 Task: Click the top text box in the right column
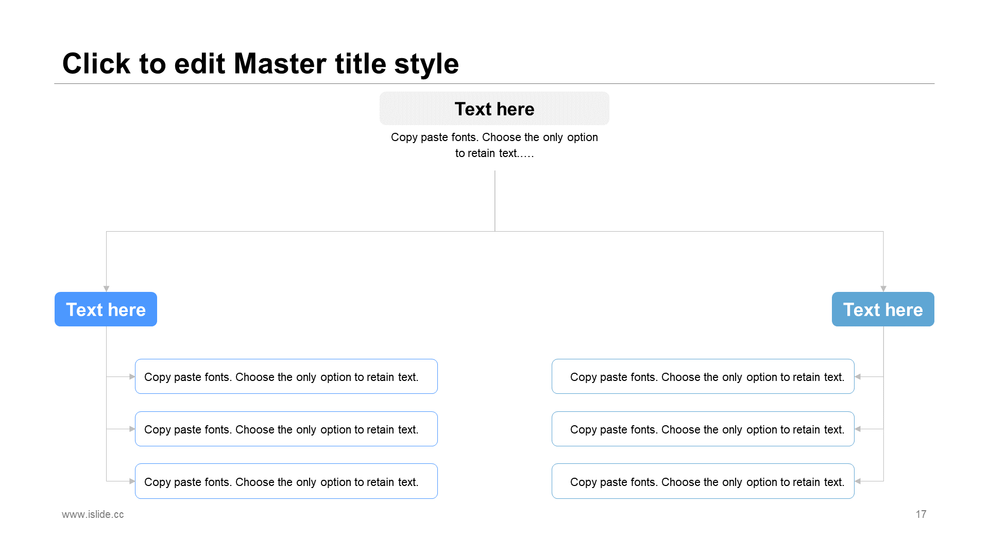[703, 377]
